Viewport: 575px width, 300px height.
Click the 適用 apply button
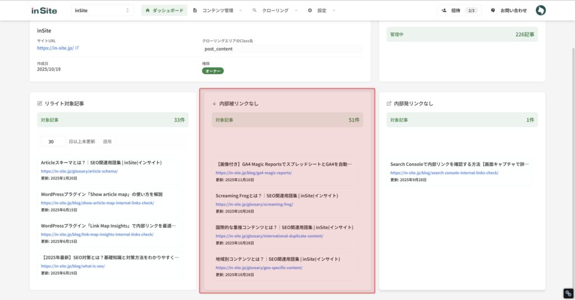click(107, 141)
